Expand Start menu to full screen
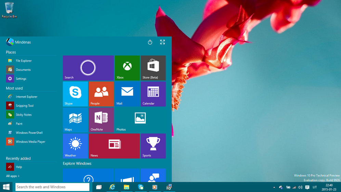 tap(162, 42)
